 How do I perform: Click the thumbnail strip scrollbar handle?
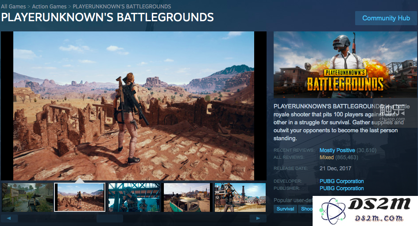tap(110, 218)
